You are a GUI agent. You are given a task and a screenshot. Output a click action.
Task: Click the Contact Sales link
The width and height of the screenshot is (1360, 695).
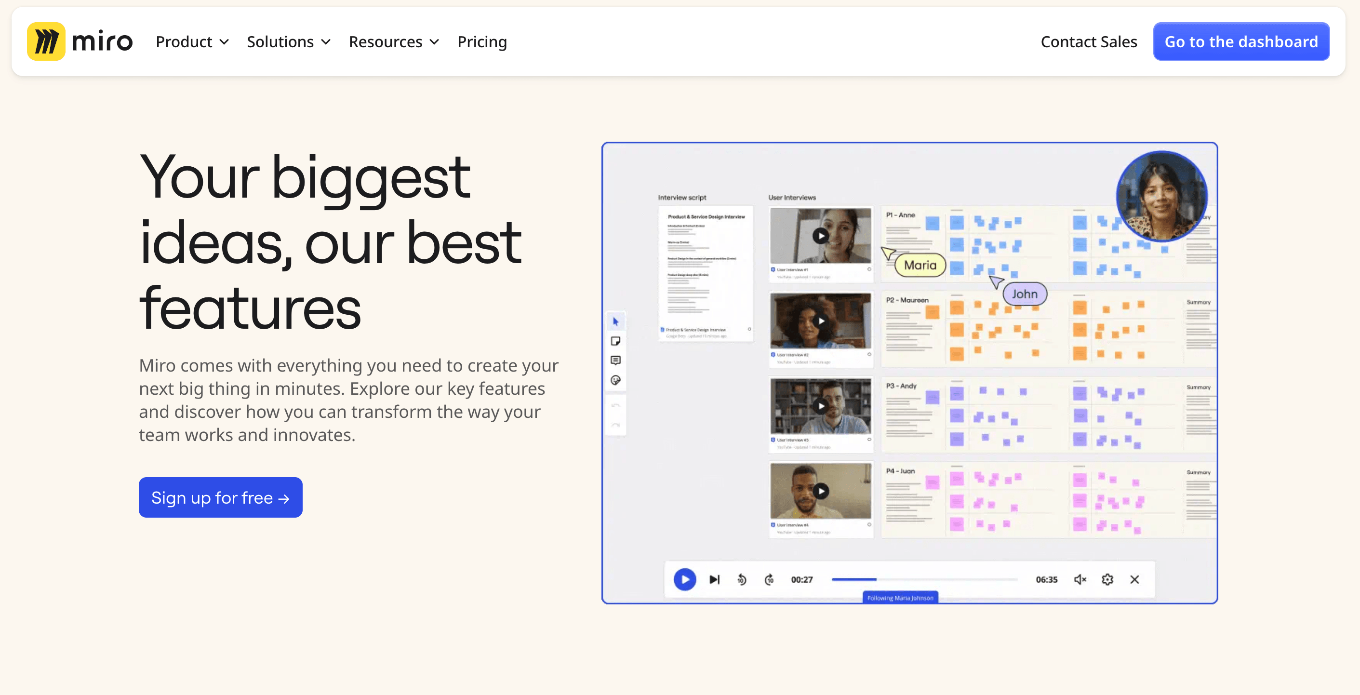pos(1089,42)
